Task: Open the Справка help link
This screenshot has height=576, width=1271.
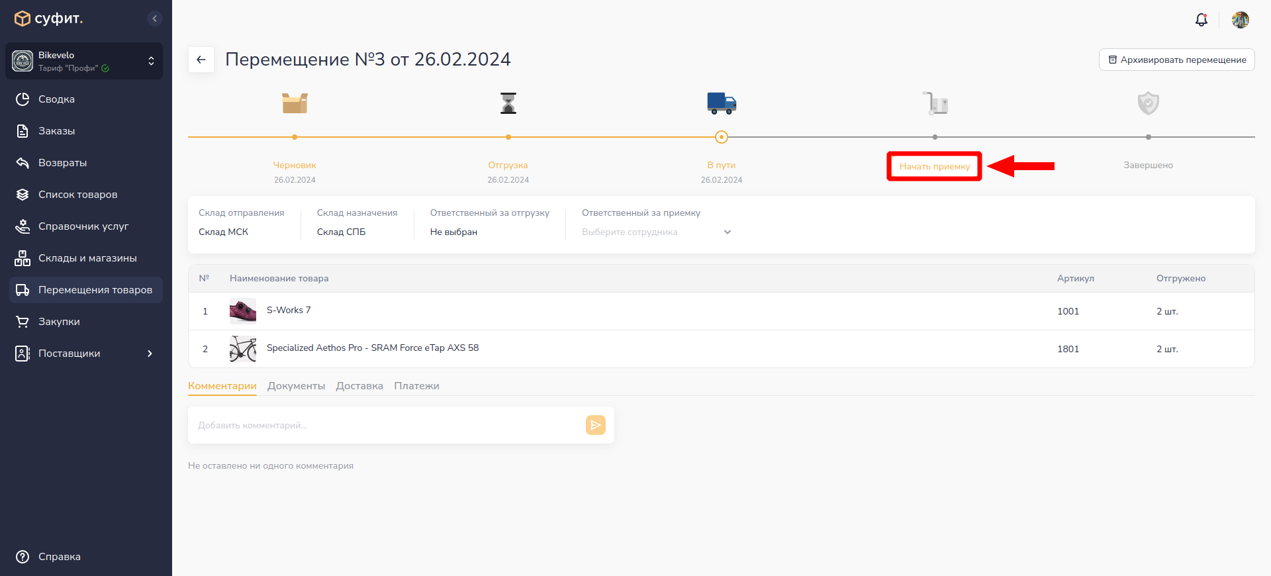Action: click(59, 557)
